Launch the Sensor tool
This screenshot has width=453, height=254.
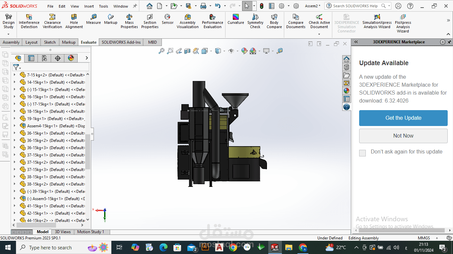tap(167, 20)
